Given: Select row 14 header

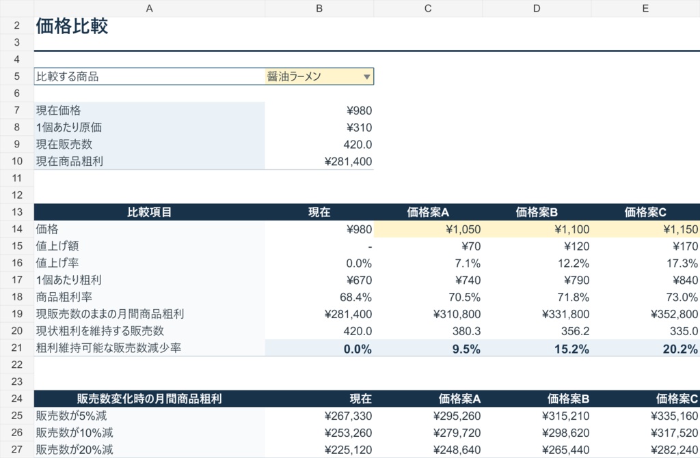Looking at the screenshot, I should click(17, 229).
